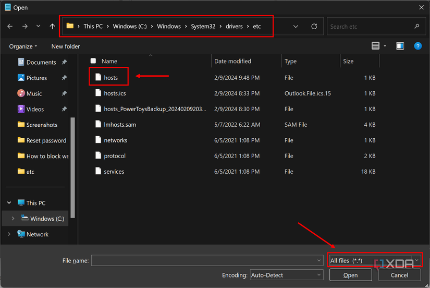This screenshot has height=288, width=430.
Task: Select the lmhosts.sam file
Action: pyautogui.click(x=120, y=125)
